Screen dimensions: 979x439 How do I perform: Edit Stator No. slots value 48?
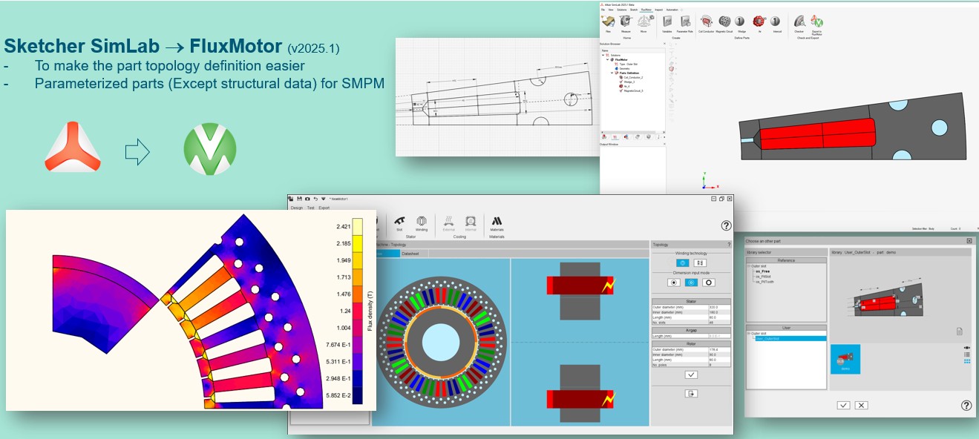coord(719,323)
